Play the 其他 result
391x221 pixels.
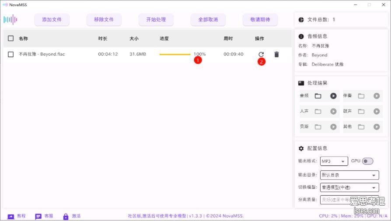[377, 127]
